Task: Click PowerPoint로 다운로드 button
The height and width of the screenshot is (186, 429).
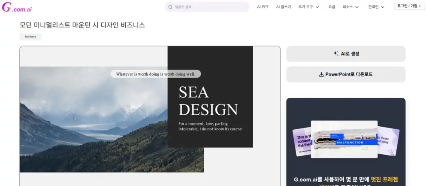Action: click(346, 74)
